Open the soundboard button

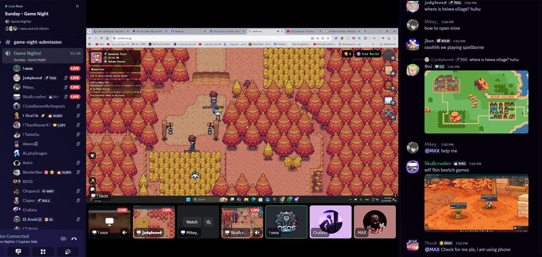click(68, 252)
